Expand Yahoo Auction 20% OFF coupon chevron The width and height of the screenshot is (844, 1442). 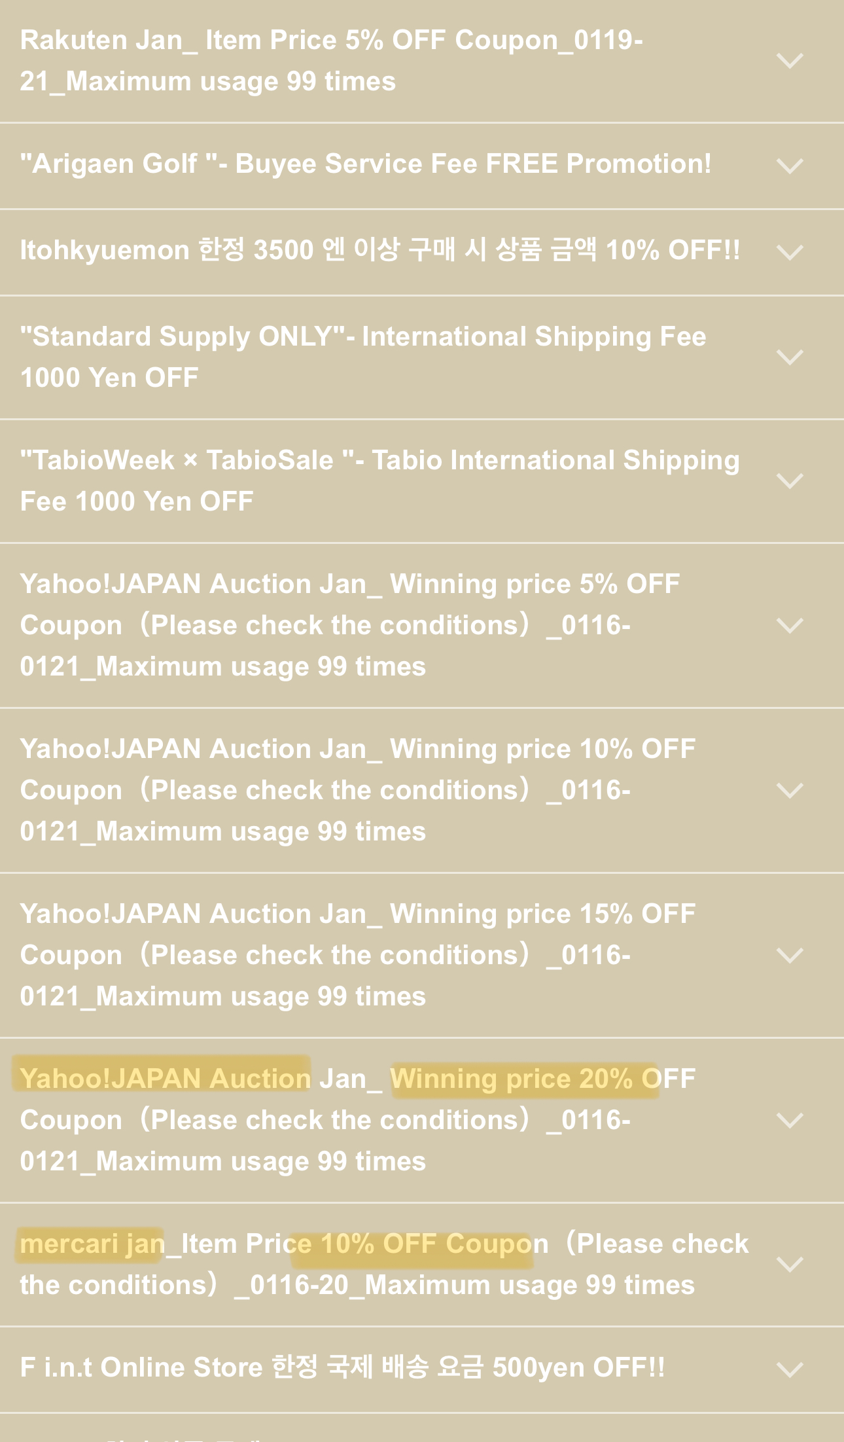coord(790,1121)
